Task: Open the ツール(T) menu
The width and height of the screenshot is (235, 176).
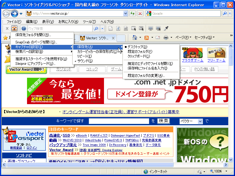Action: (x=89, y=22)
